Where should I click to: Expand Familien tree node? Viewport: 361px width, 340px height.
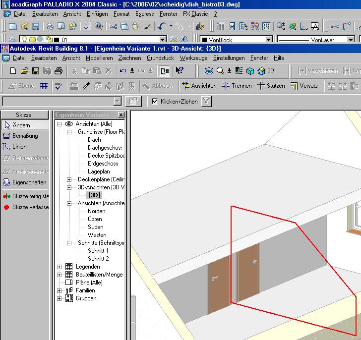[x=59, y=291]
